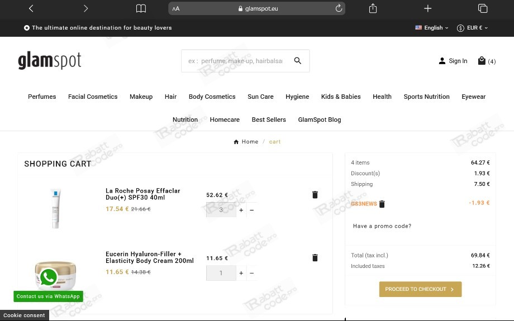Image resolution: width=514 pixels, height=321 pixels.
Task: Click the Eucerin quantity field
Action: (x=221, y=273)
